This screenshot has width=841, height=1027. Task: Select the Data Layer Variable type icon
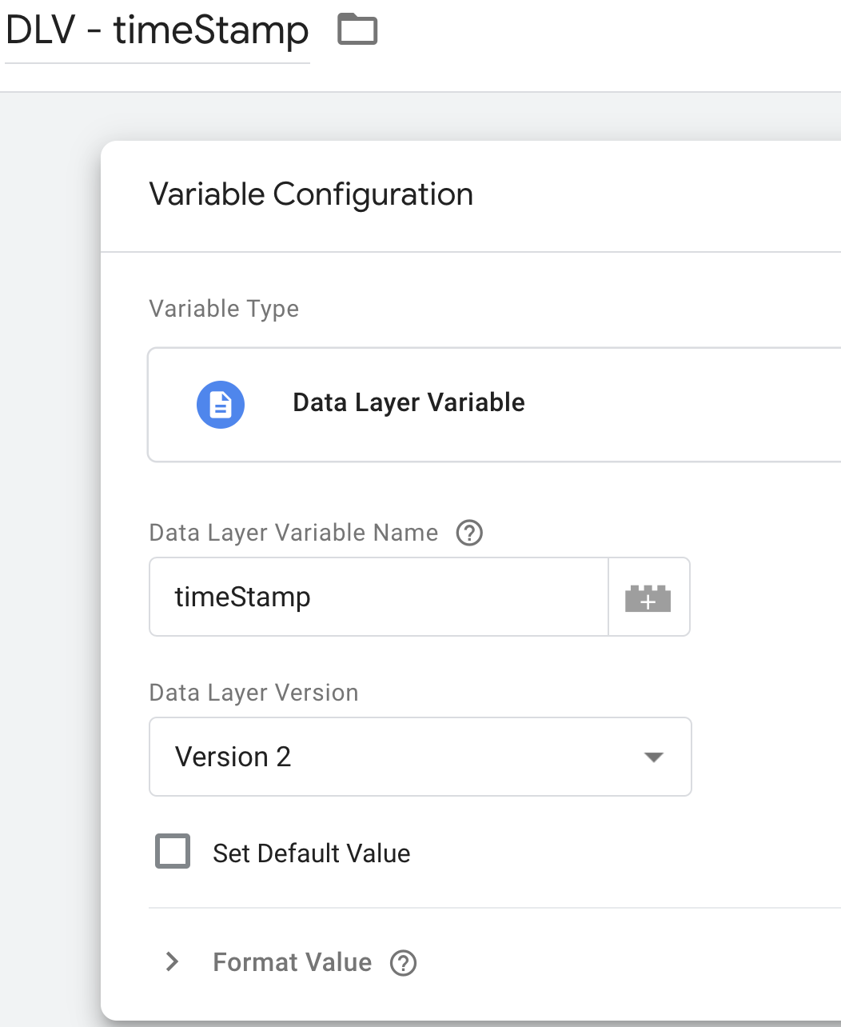221,405
